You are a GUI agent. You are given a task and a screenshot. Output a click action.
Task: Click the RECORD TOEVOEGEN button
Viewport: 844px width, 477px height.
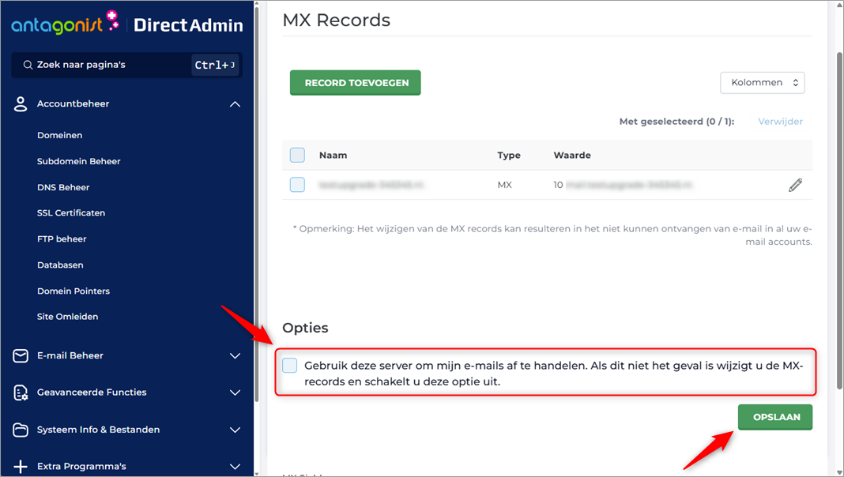click(x=356, y=83)
